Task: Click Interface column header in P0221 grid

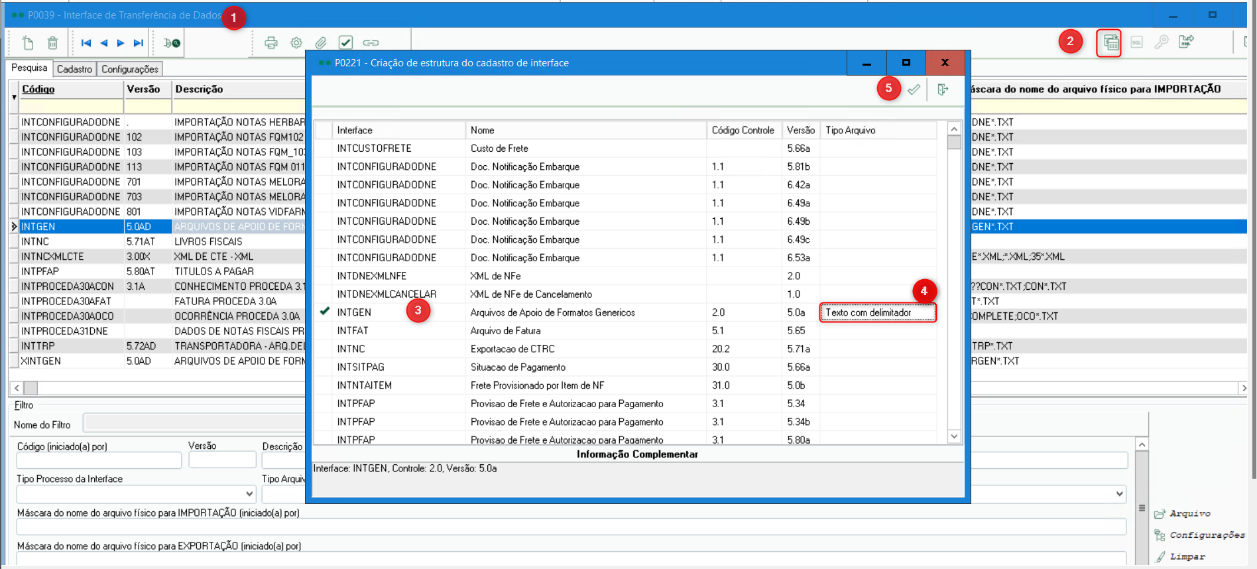Action: point(398,130)
